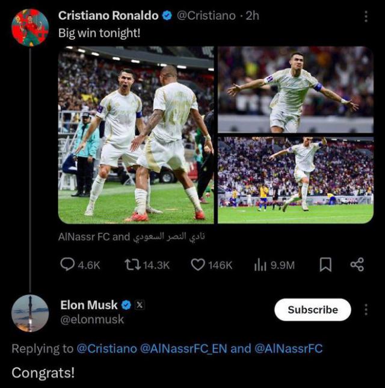Click Cristiano Ronaldo's verified checkmark badge
This screenshot has height=388, width=385.
(x=167, y=16)
